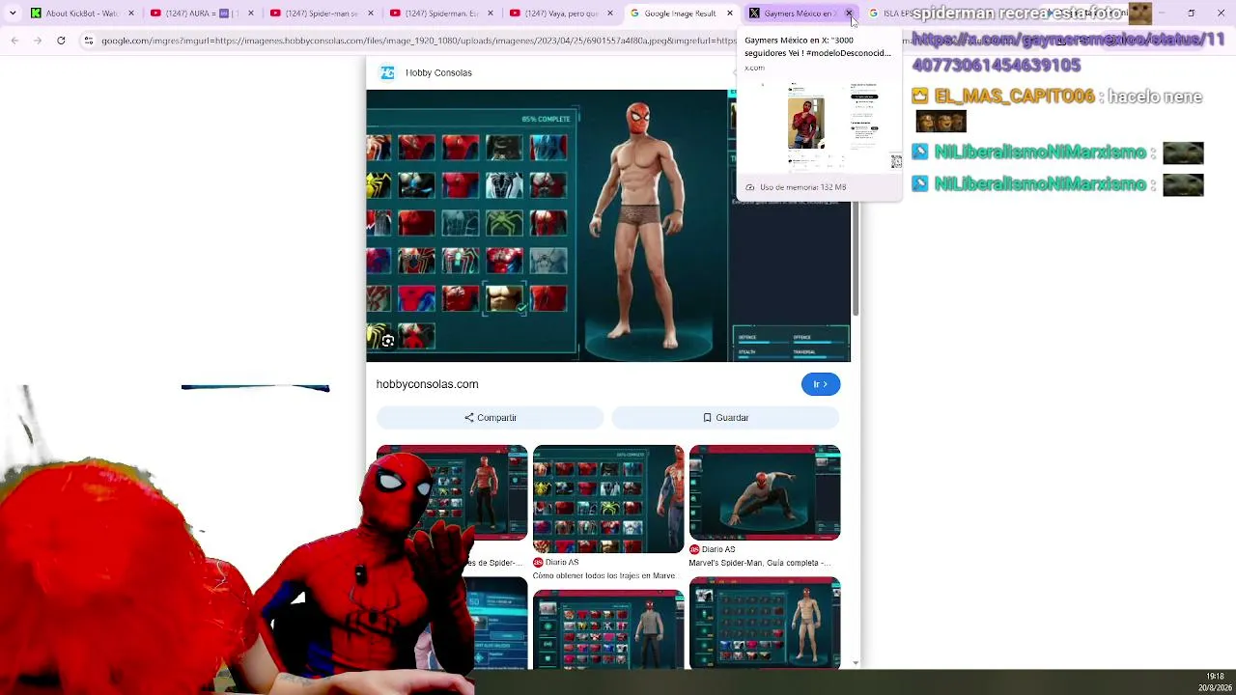Open the tab search dropdown arrow
1236x695 pixels.
pyautogui.click(x=14, y=14)
